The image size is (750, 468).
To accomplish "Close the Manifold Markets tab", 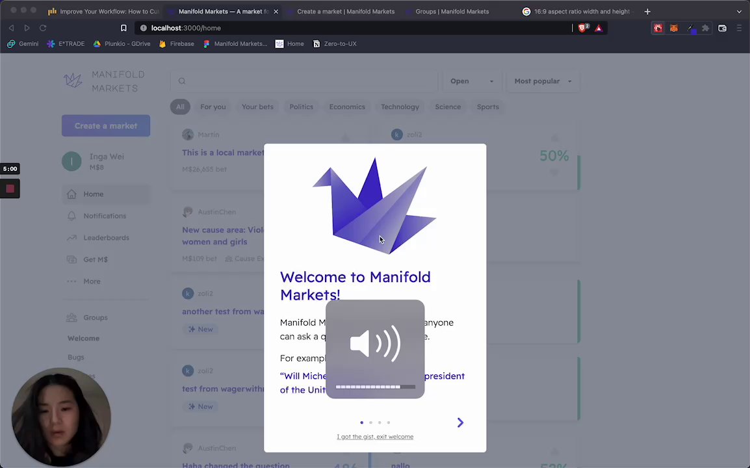I will click(276, 12).
